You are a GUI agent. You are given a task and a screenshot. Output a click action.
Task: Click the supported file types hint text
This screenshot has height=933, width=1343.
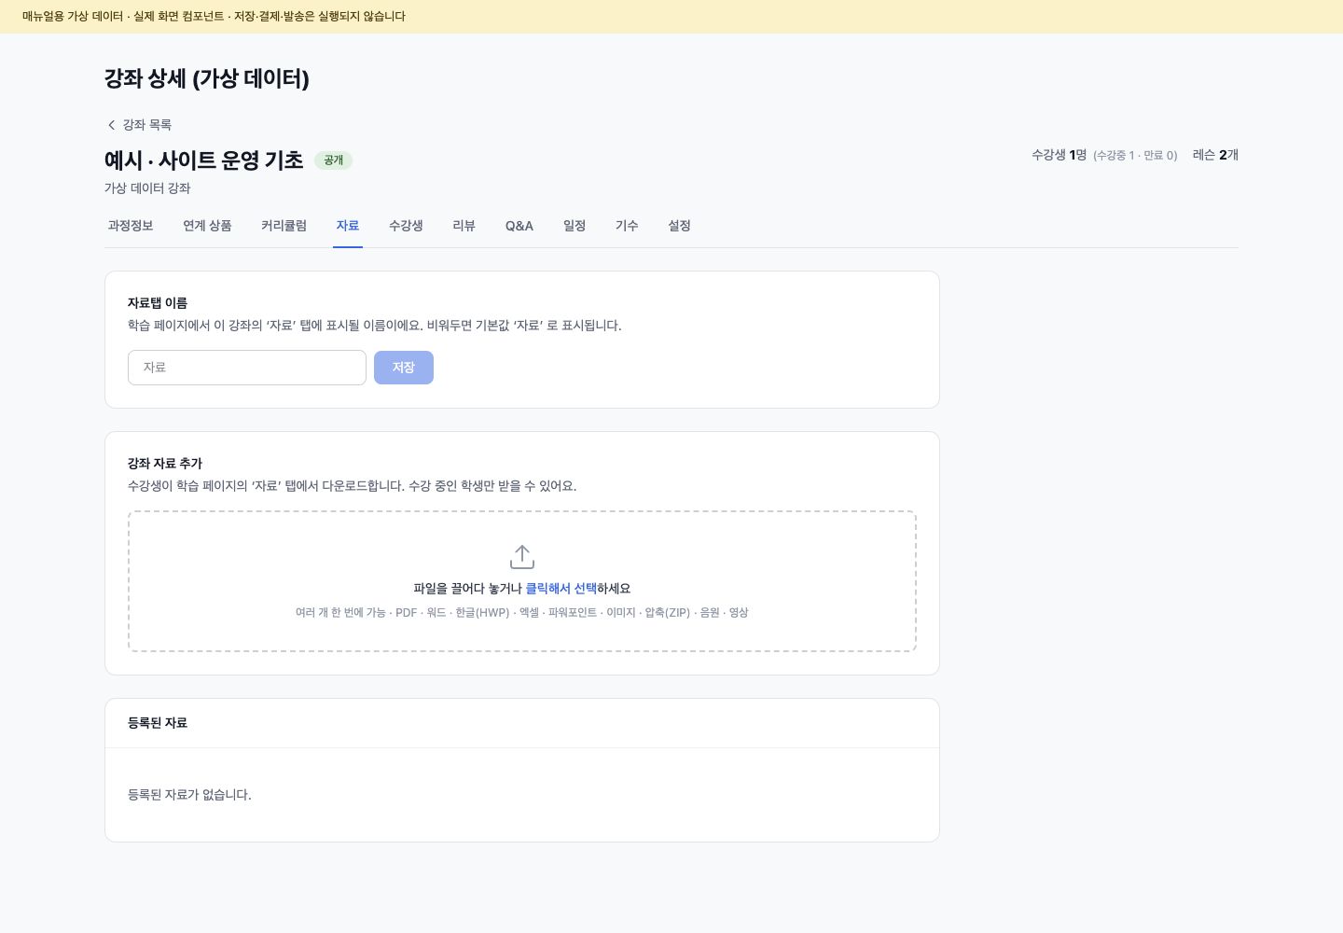522,613
